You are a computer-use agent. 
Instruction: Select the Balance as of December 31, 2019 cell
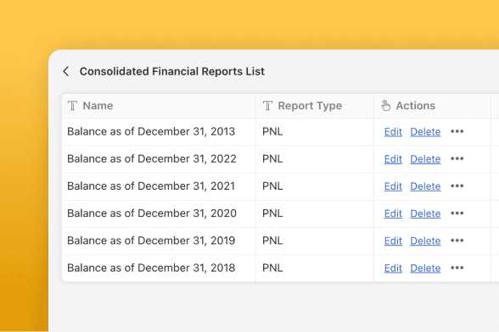(x=159, y=241)
